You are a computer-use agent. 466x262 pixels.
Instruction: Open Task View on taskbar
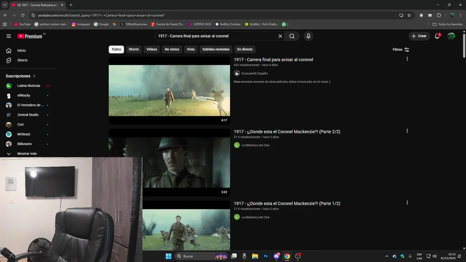click(x=234, y=256)
